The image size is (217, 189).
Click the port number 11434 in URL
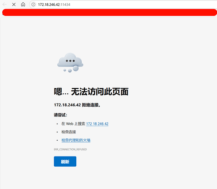point(65,5)
